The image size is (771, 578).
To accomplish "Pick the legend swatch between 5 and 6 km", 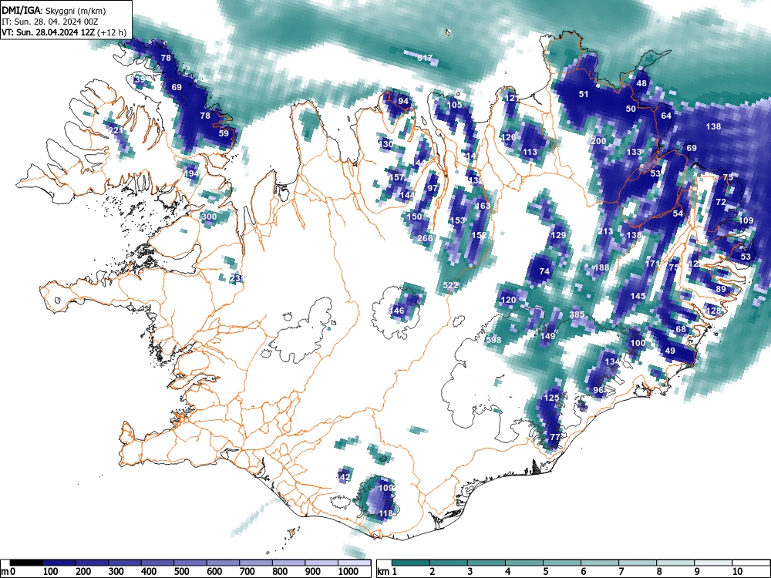I will (562, 563).
